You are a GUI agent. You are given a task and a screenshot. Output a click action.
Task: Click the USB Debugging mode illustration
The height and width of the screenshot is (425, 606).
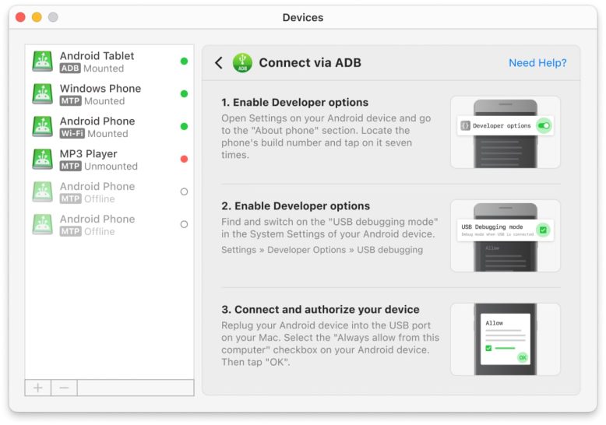click(x=505, y=236)
